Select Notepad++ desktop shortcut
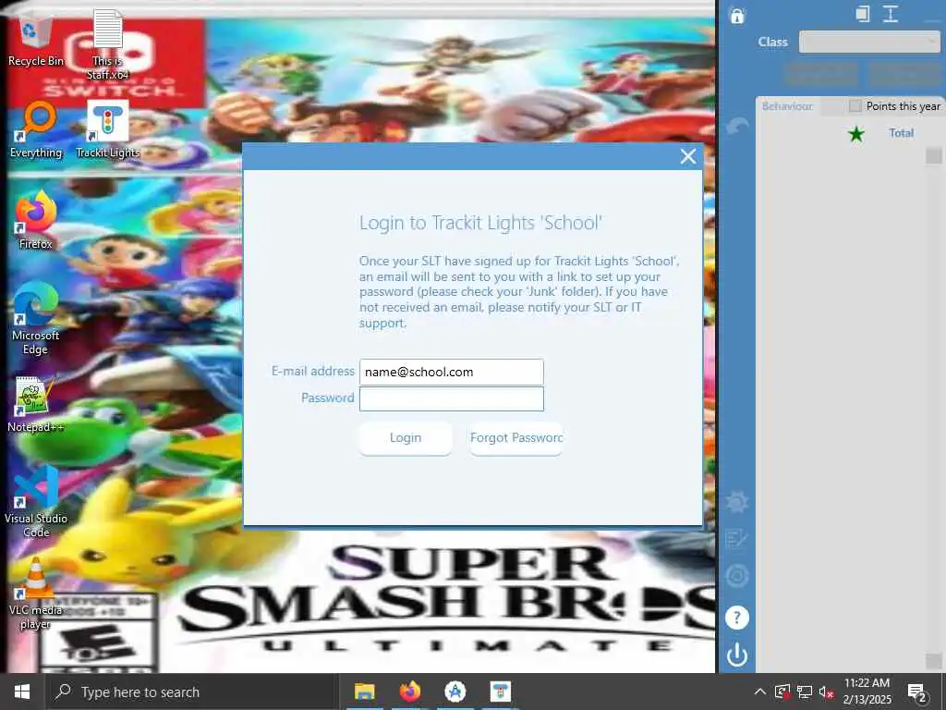Viewport: 946px width, 710px height. (x=36, y=405)
